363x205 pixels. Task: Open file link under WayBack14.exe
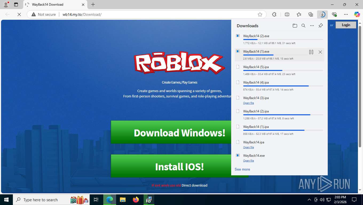click(248, 161)
